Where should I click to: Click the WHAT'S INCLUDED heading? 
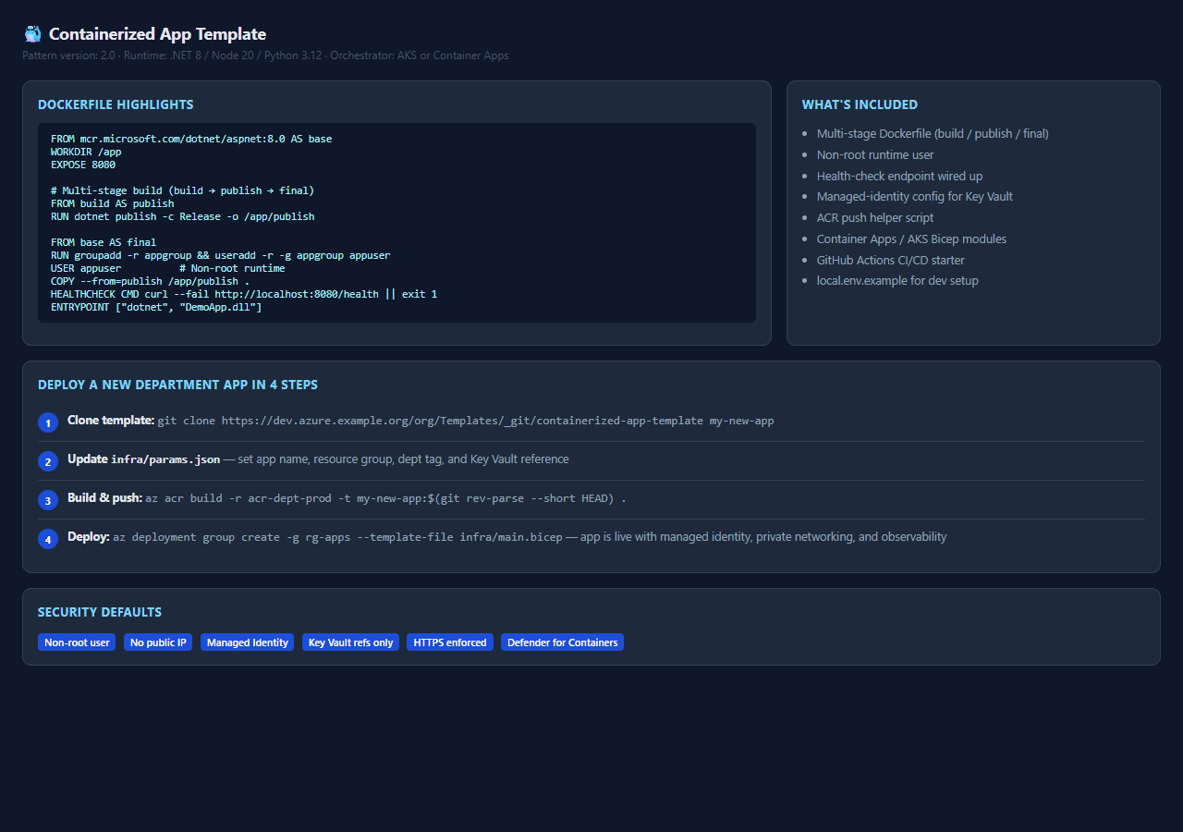[x=860, y=104]
